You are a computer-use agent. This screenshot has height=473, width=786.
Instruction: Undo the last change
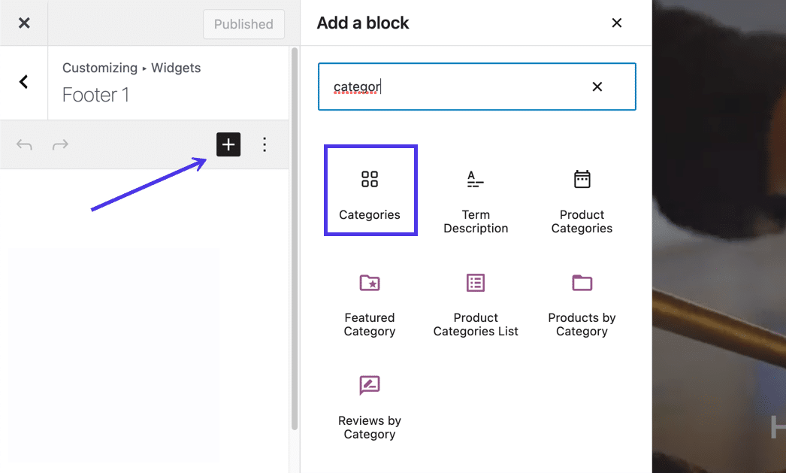click(x=24, y=144)
